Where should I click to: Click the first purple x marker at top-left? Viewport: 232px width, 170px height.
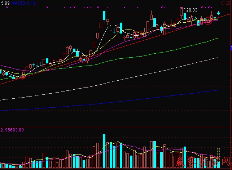click(x=7, y=7)
